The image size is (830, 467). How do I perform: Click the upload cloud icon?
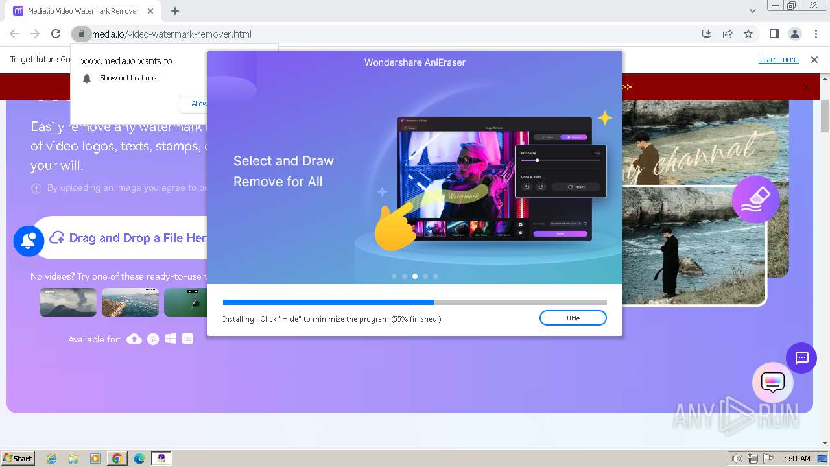[x=57, y=237]
